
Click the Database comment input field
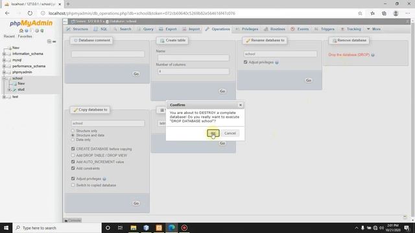pyautogui.click(x=108, y=54)
